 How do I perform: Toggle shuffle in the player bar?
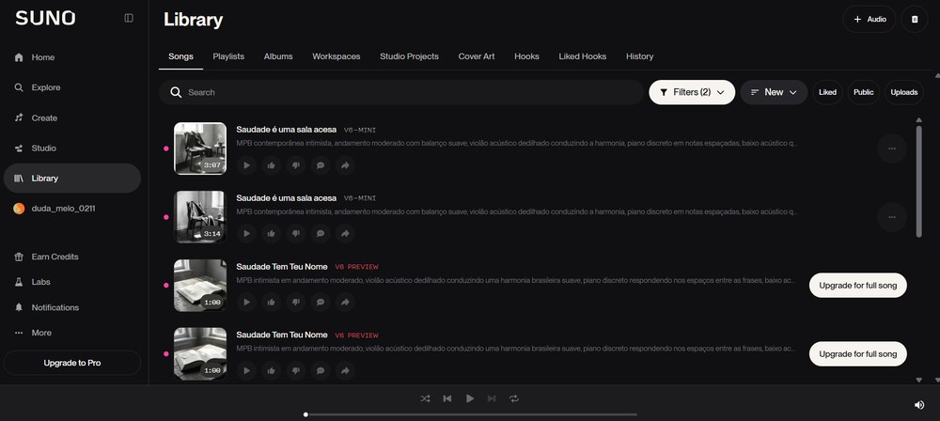pos(425,398)
